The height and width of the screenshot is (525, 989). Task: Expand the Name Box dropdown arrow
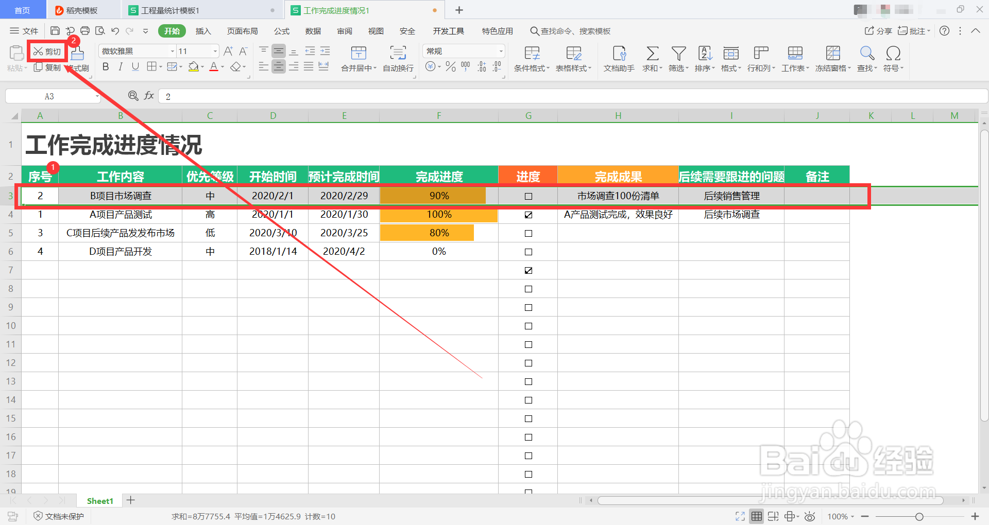pos(97,96)
